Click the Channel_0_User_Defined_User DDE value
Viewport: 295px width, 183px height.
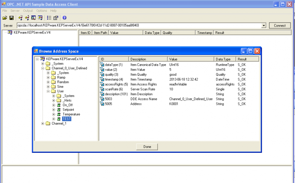(x=191, y=99)
